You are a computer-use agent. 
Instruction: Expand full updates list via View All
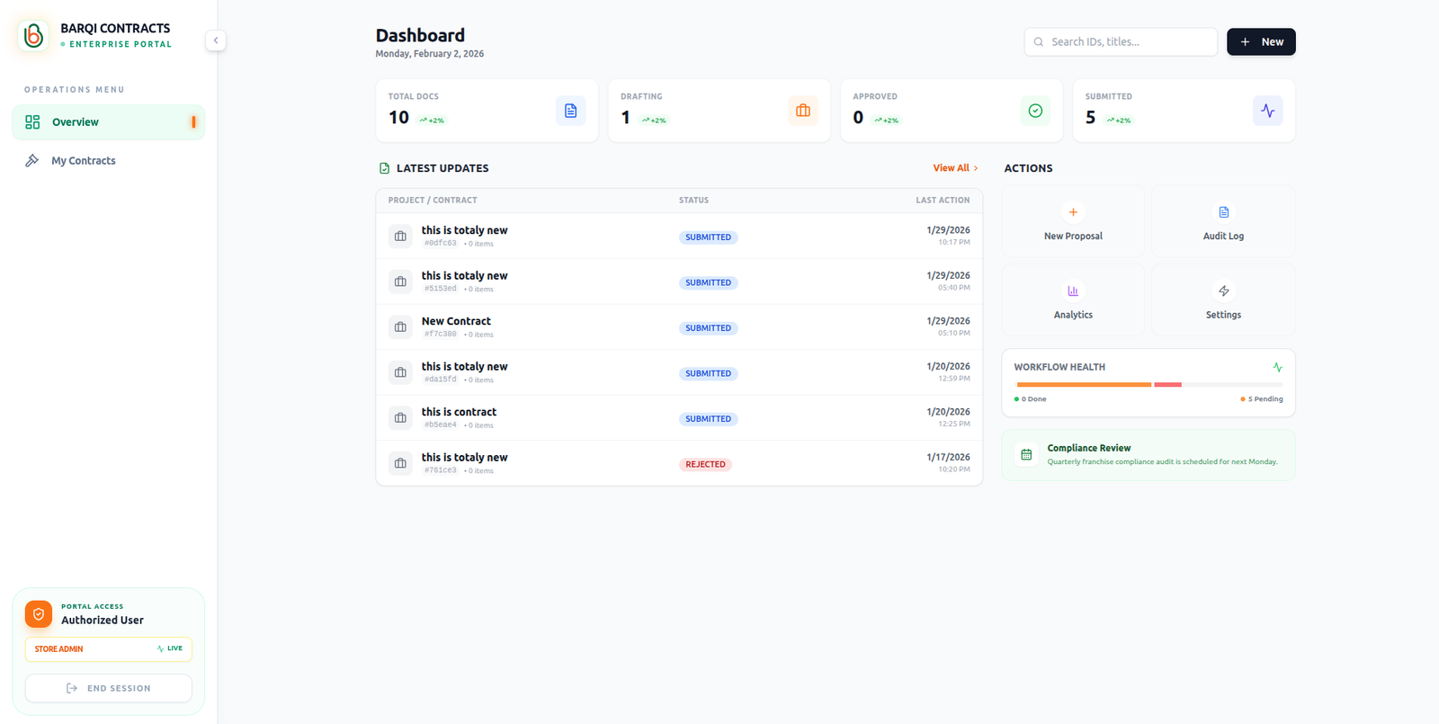(x=954, y=168)
